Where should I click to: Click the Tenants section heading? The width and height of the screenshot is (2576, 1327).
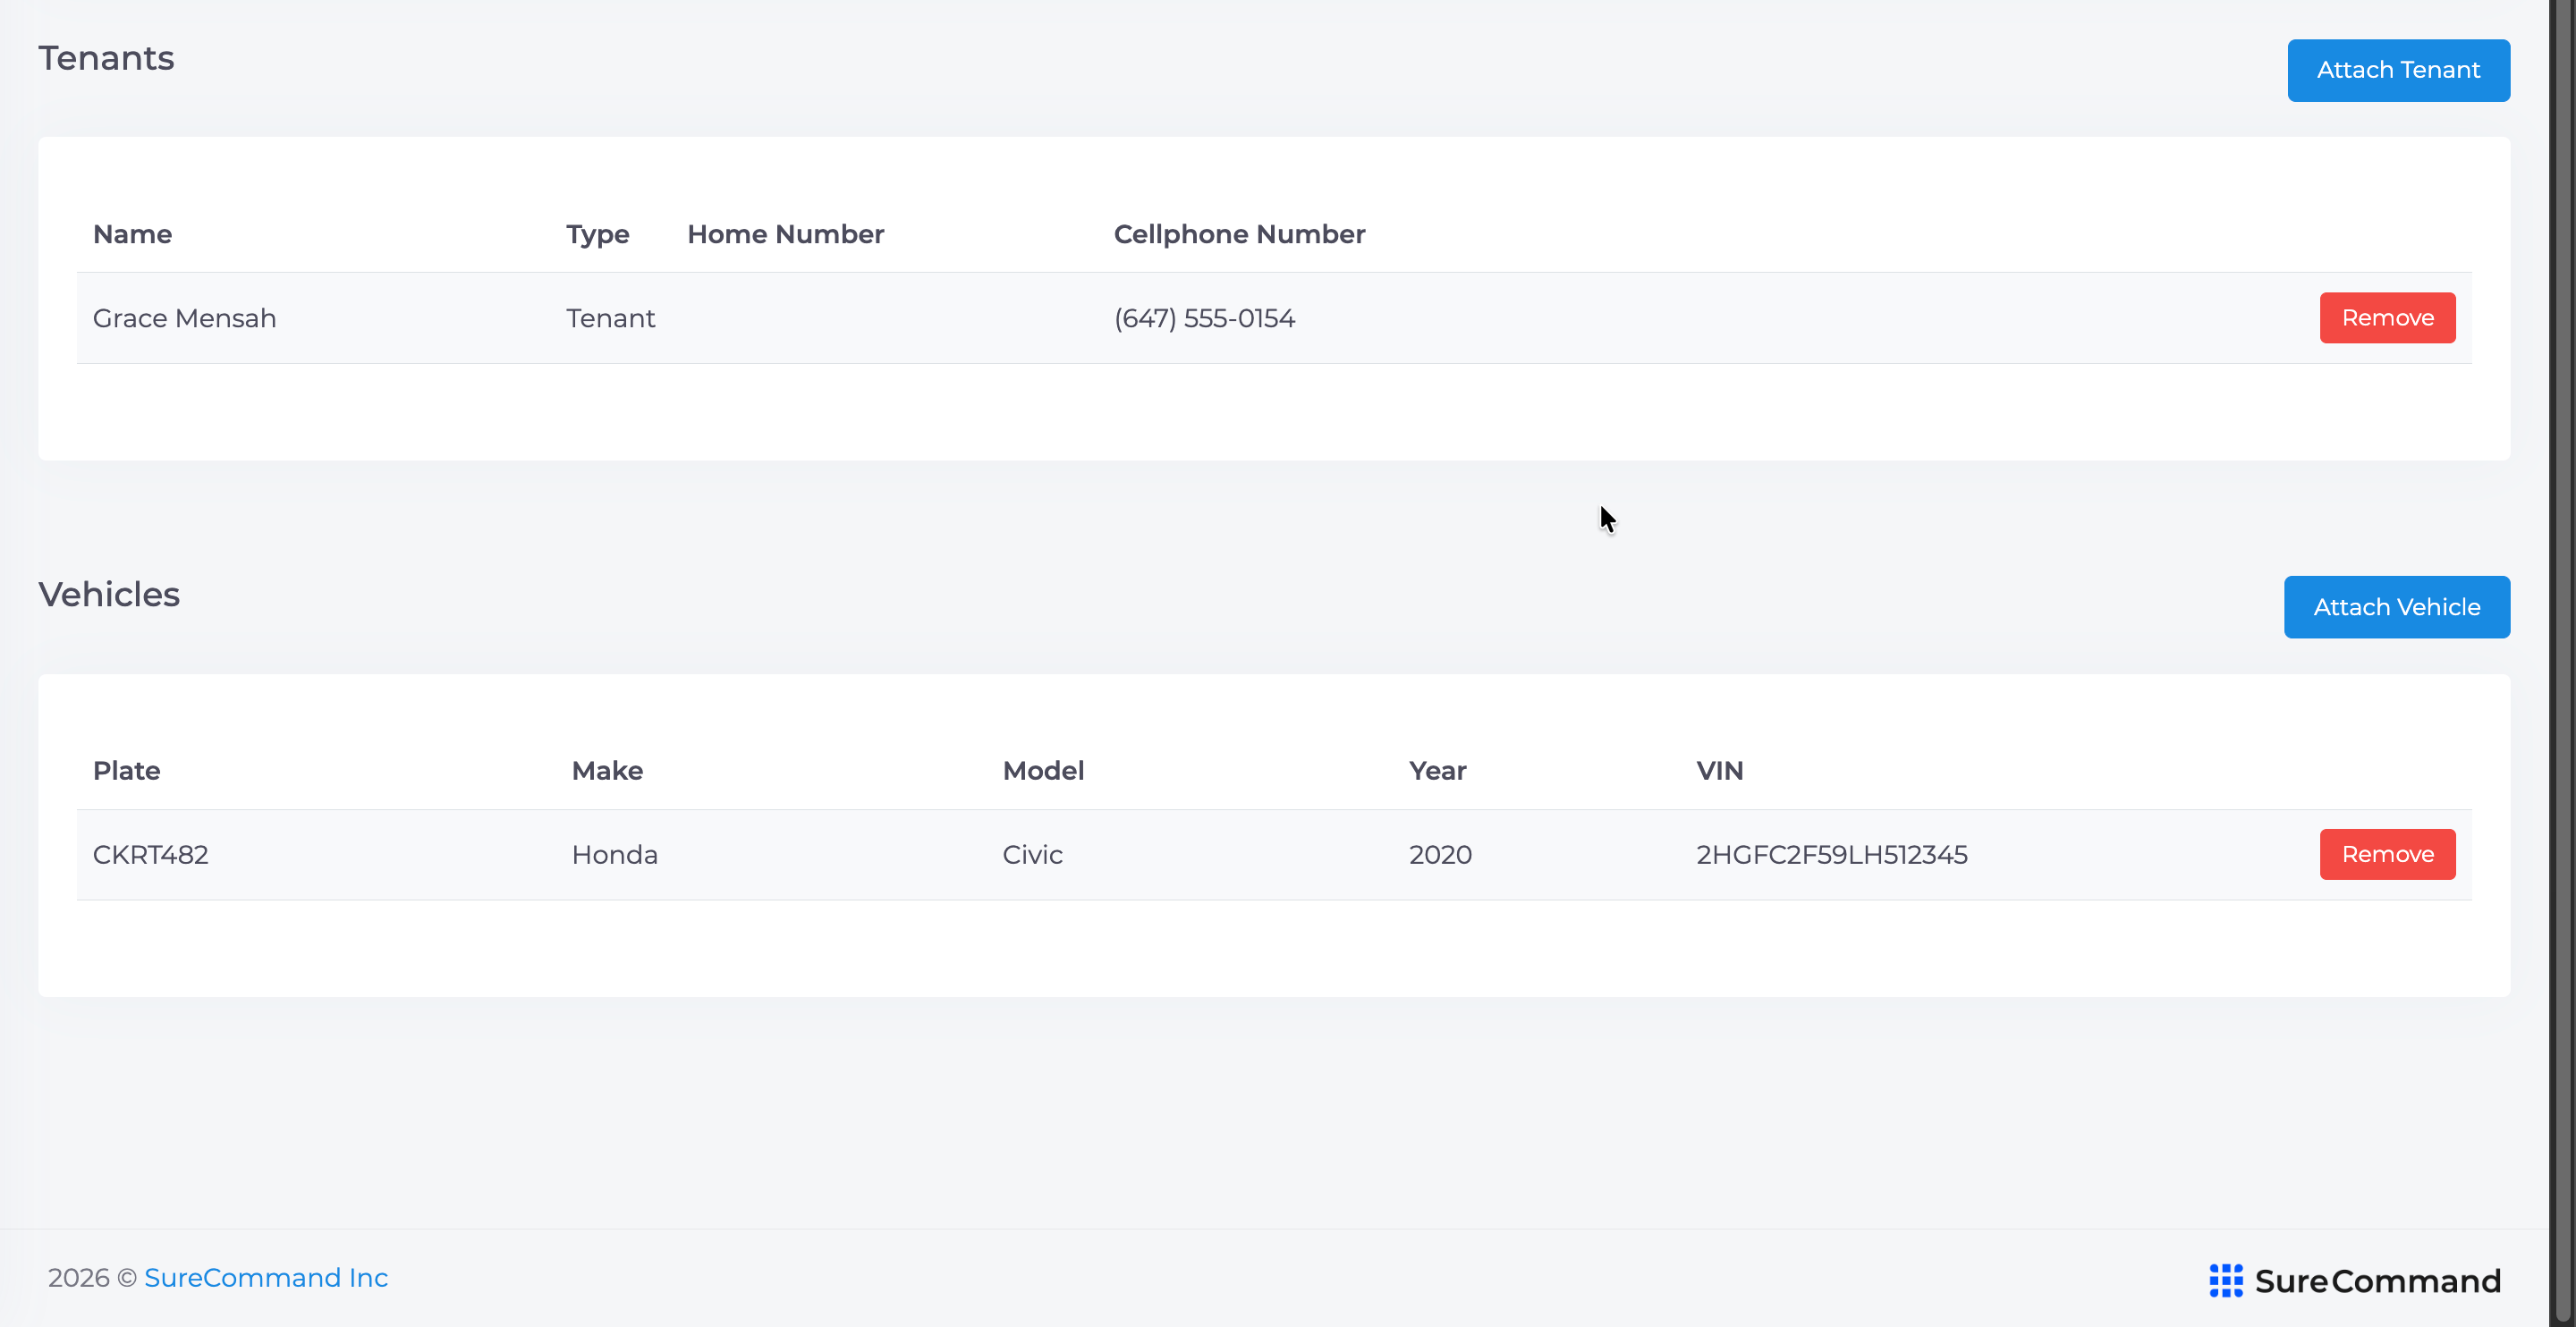pos(106,58)
